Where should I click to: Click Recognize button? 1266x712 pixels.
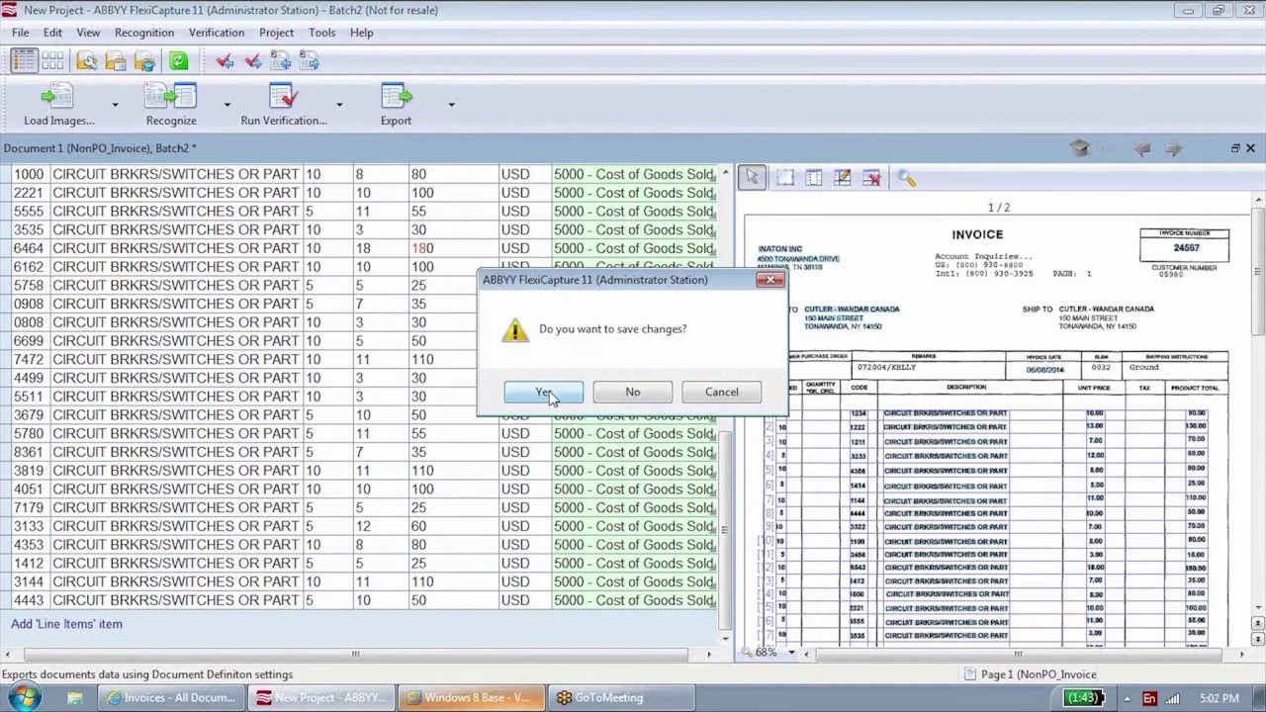click(x=171, y=106)
